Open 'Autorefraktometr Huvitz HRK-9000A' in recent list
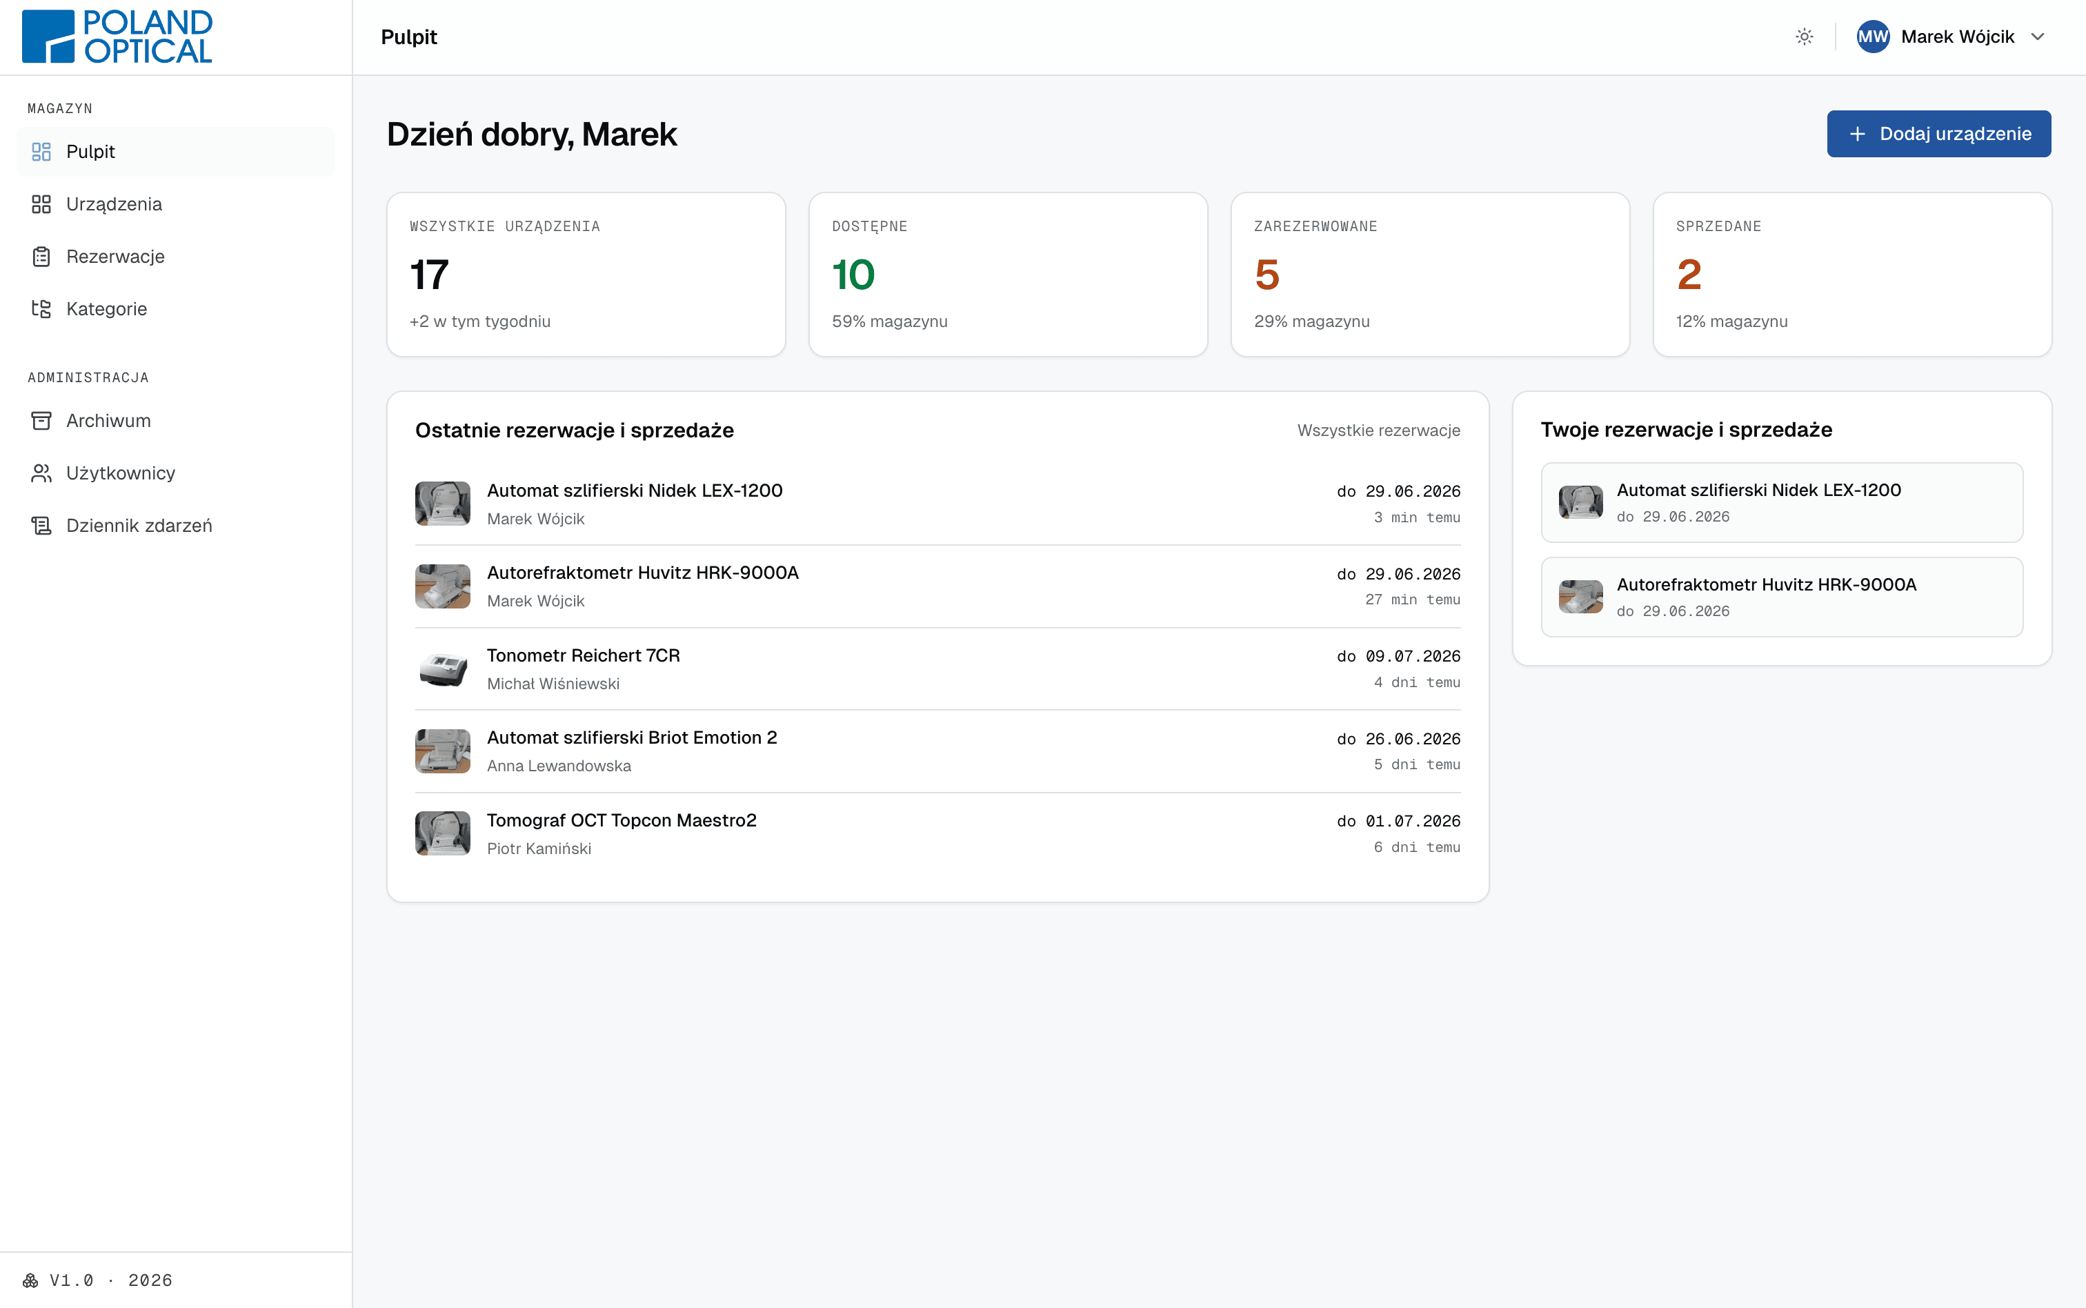2086x1308 pixels. [x=643, y=573]
